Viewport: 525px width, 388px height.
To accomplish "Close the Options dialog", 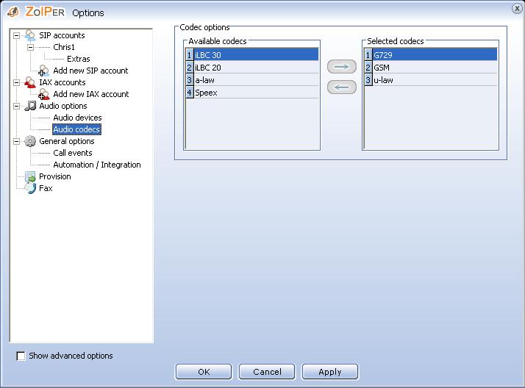I will point(518,8).
